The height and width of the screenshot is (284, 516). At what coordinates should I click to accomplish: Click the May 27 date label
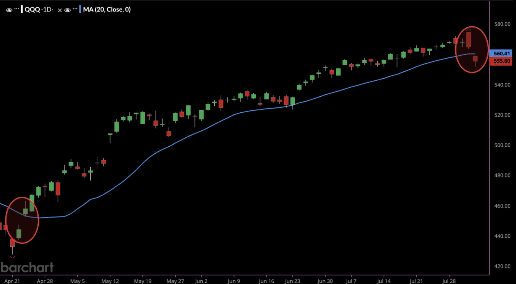(x=175, y=281)
